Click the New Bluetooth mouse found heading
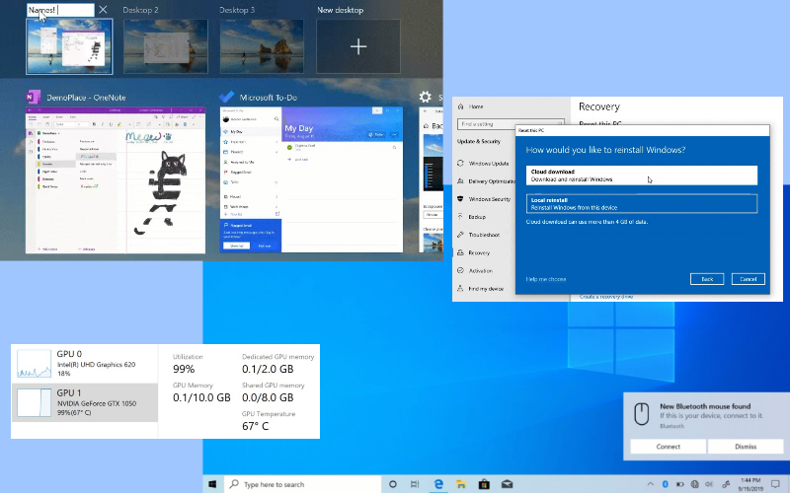This screenshot has width=790, height=493. tap(705, 406)
